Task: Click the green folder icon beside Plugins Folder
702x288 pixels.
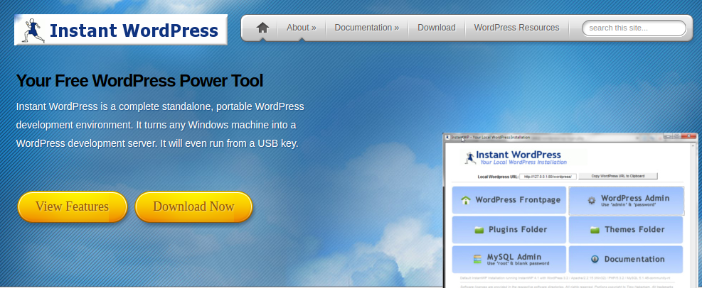Action: point(479,230)
